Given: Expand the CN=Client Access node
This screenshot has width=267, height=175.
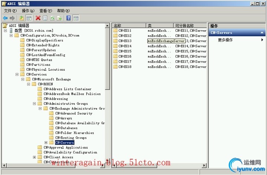Looking at the screenshot, I should pyautogui.click(x=34, y=157).
